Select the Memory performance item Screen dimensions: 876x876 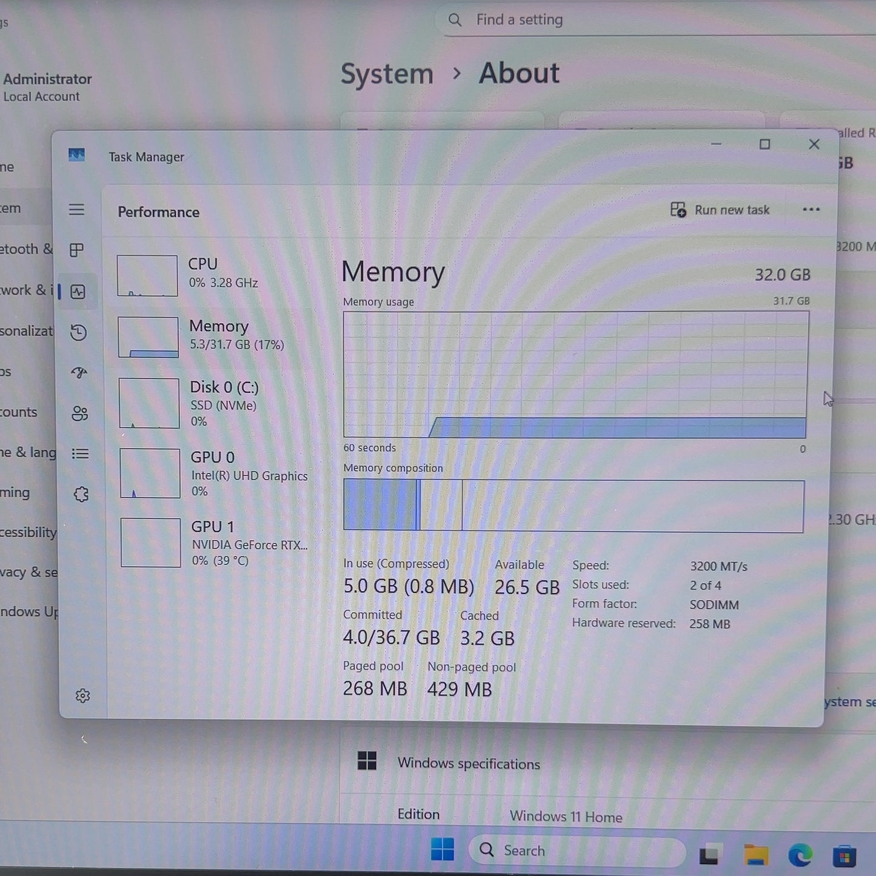coord(215,337)
